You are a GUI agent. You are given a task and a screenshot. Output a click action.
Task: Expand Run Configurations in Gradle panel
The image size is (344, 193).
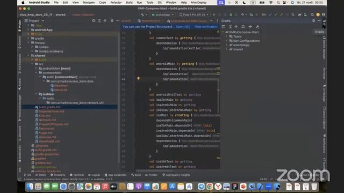tap(227, 41)
